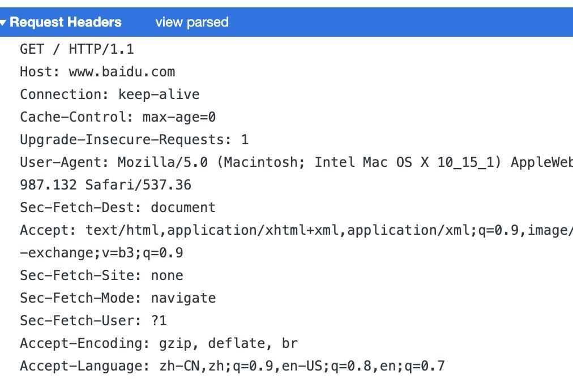573x379 pixels.
Task: Select the User-Agent header line
Action: click(296, 162)
